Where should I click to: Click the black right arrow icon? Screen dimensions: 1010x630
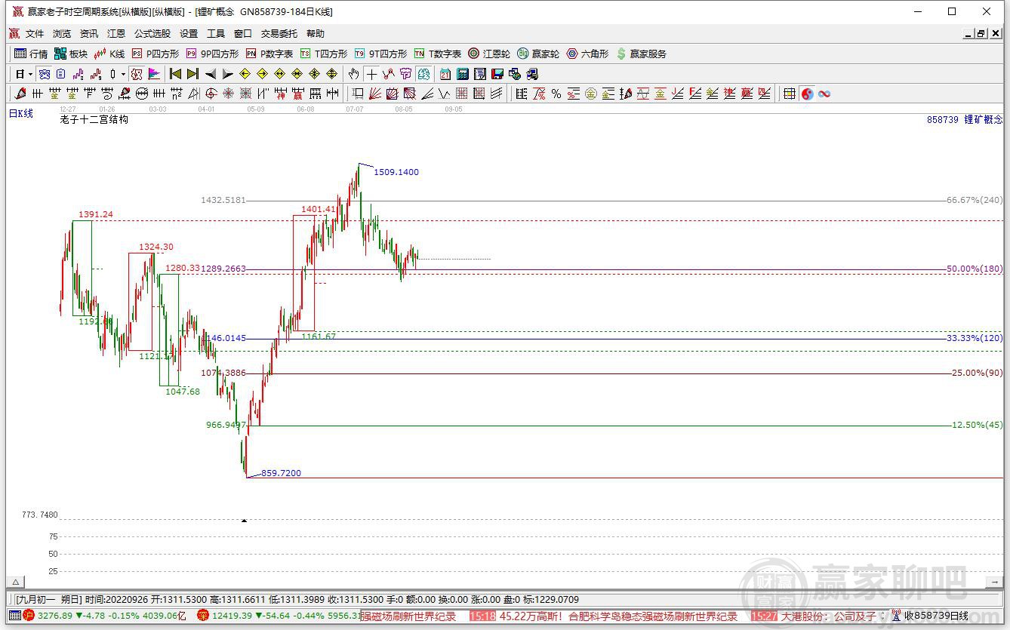point(228,74)
